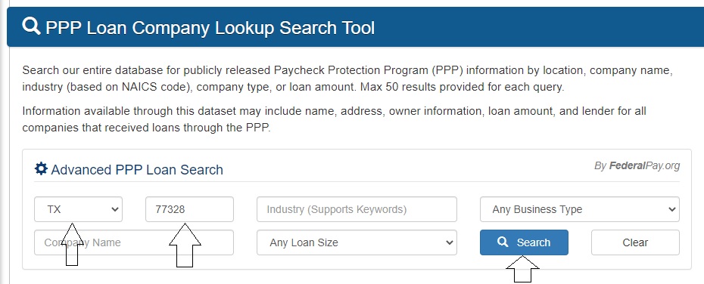Screen dimensions: 704x284
Task: Click the chevron on the TX state selector
Action: (x=114, y=209)
